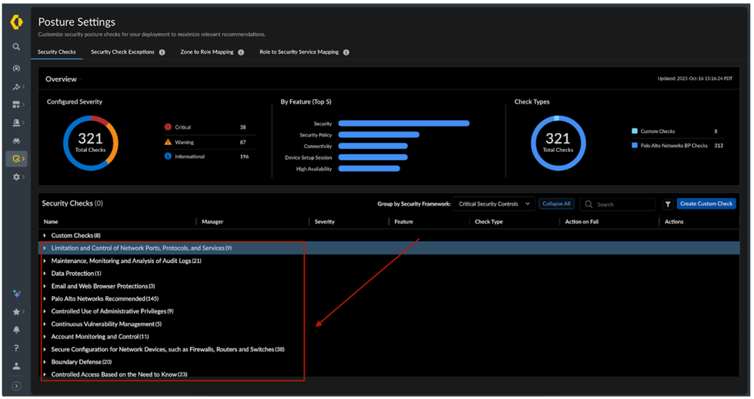754x399 pixels.
Task: Open the notifications bell icon
Action: (16, 329)
